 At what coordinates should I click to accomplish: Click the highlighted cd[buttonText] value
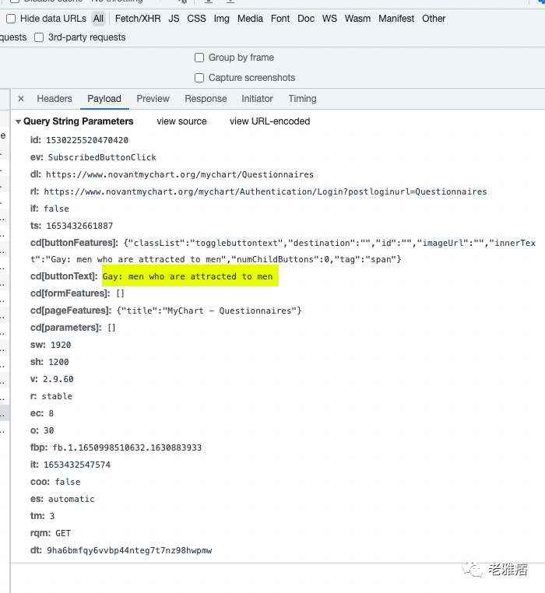click(x=188, y=276)
